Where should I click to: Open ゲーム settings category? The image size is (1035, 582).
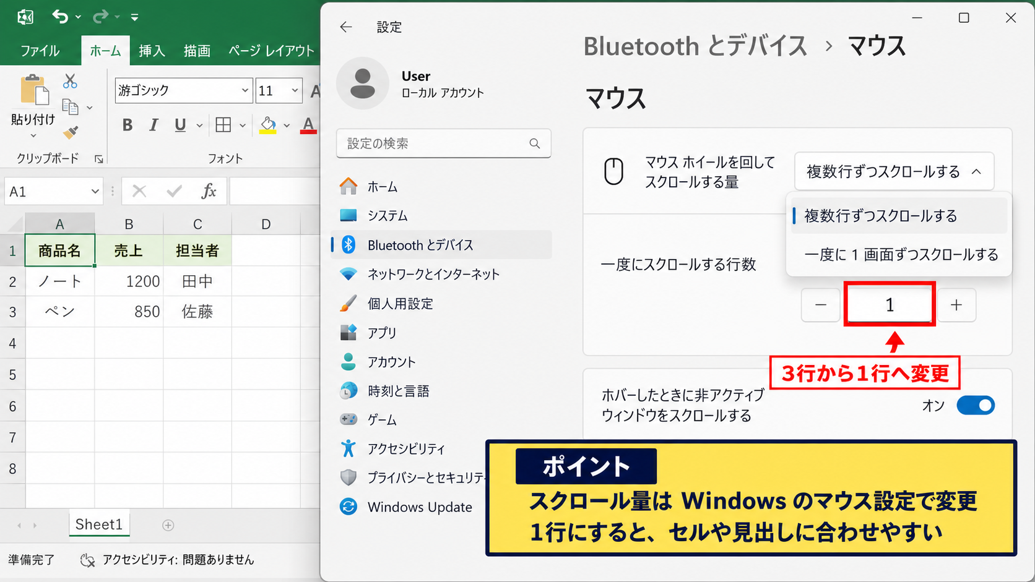441,420
